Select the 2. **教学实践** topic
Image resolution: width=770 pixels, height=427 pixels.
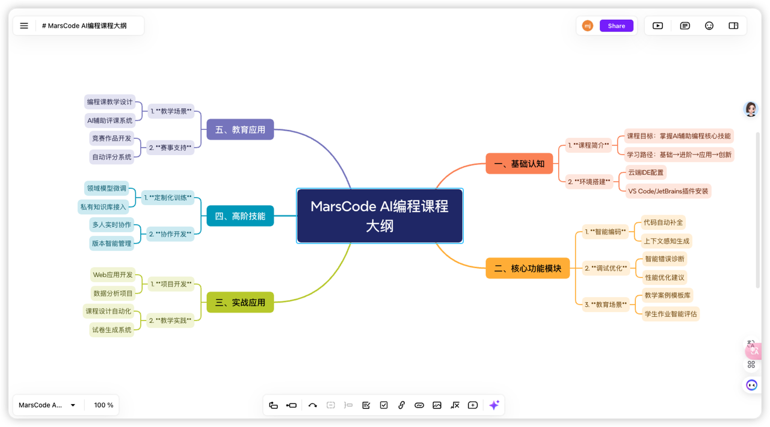(x=170, y=321)
